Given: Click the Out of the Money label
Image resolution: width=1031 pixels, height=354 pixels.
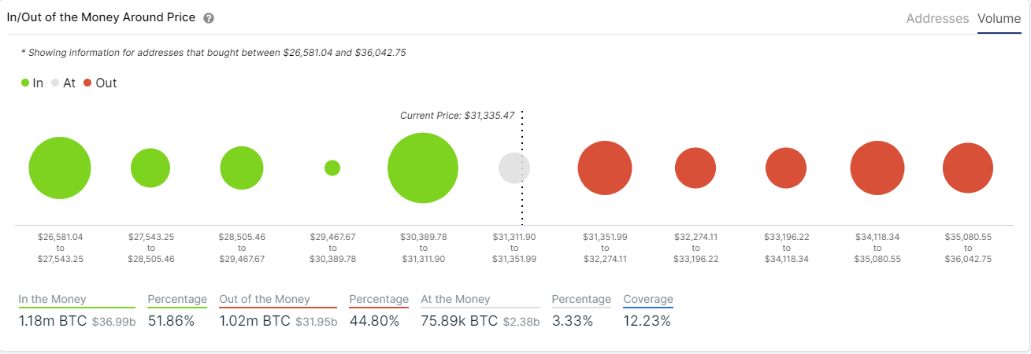Looking at the screenshot, I should coord(264,299).
